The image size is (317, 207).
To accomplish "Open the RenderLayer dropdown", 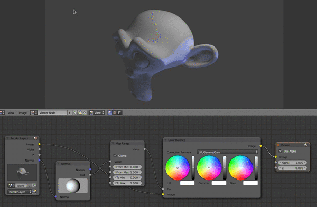I will [x=20, y=192].
